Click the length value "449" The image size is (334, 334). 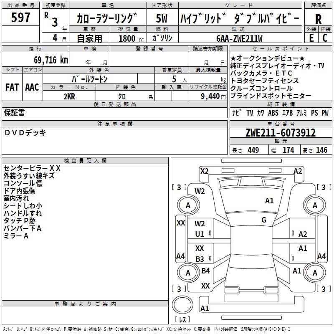pyautogui.click(x=253, y=150)
